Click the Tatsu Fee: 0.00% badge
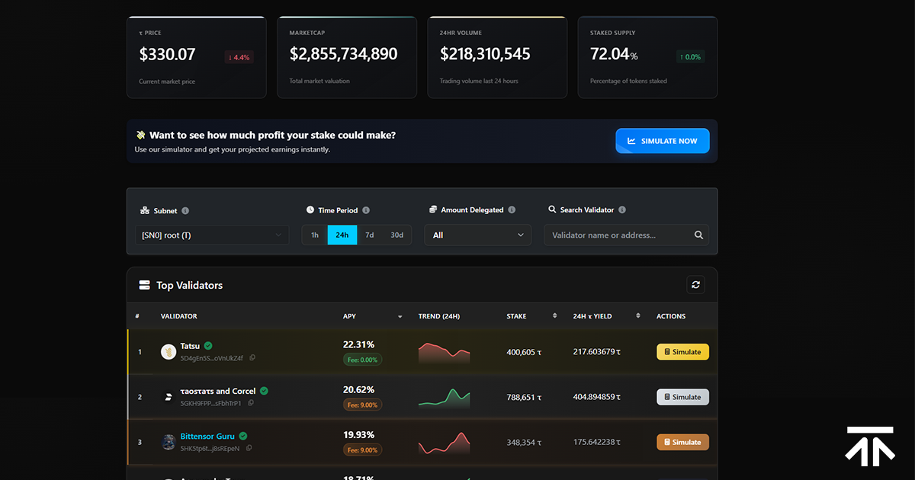 click(x=362, y=360)
